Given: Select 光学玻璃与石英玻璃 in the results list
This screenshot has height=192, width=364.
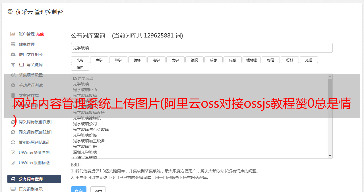Looking at the screenshot, I should pos(91,130).
